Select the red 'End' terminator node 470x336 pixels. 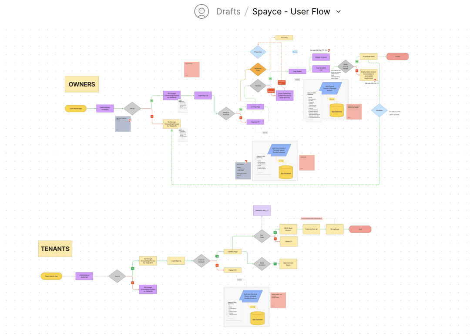coord(360,229)
